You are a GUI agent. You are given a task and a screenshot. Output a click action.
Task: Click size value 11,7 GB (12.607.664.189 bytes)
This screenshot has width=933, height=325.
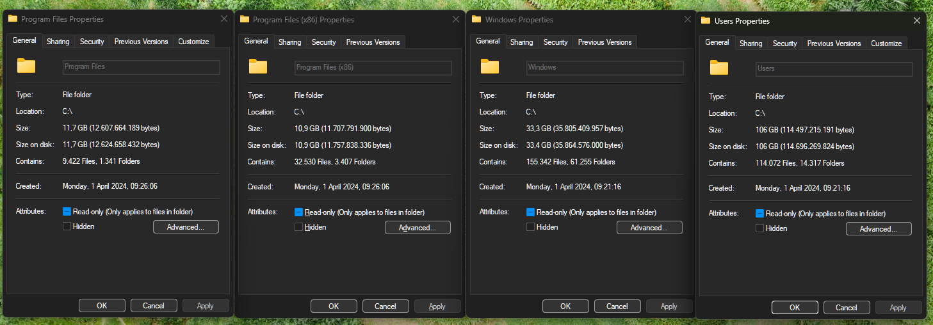pyautogui.click(x=111, y=128)
